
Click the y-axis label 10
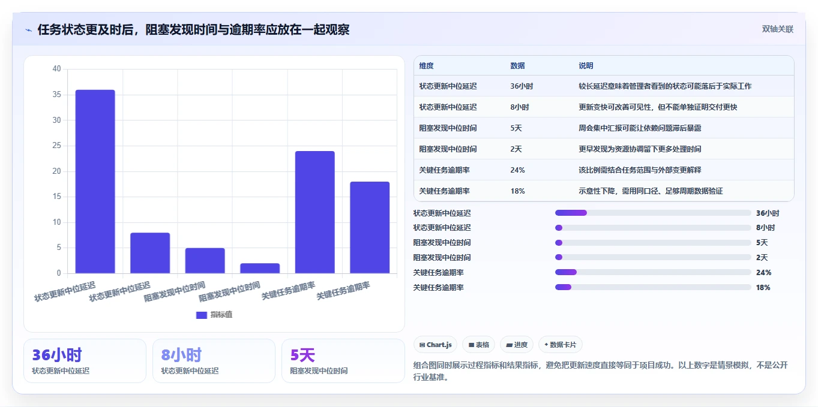coord(56,222)
